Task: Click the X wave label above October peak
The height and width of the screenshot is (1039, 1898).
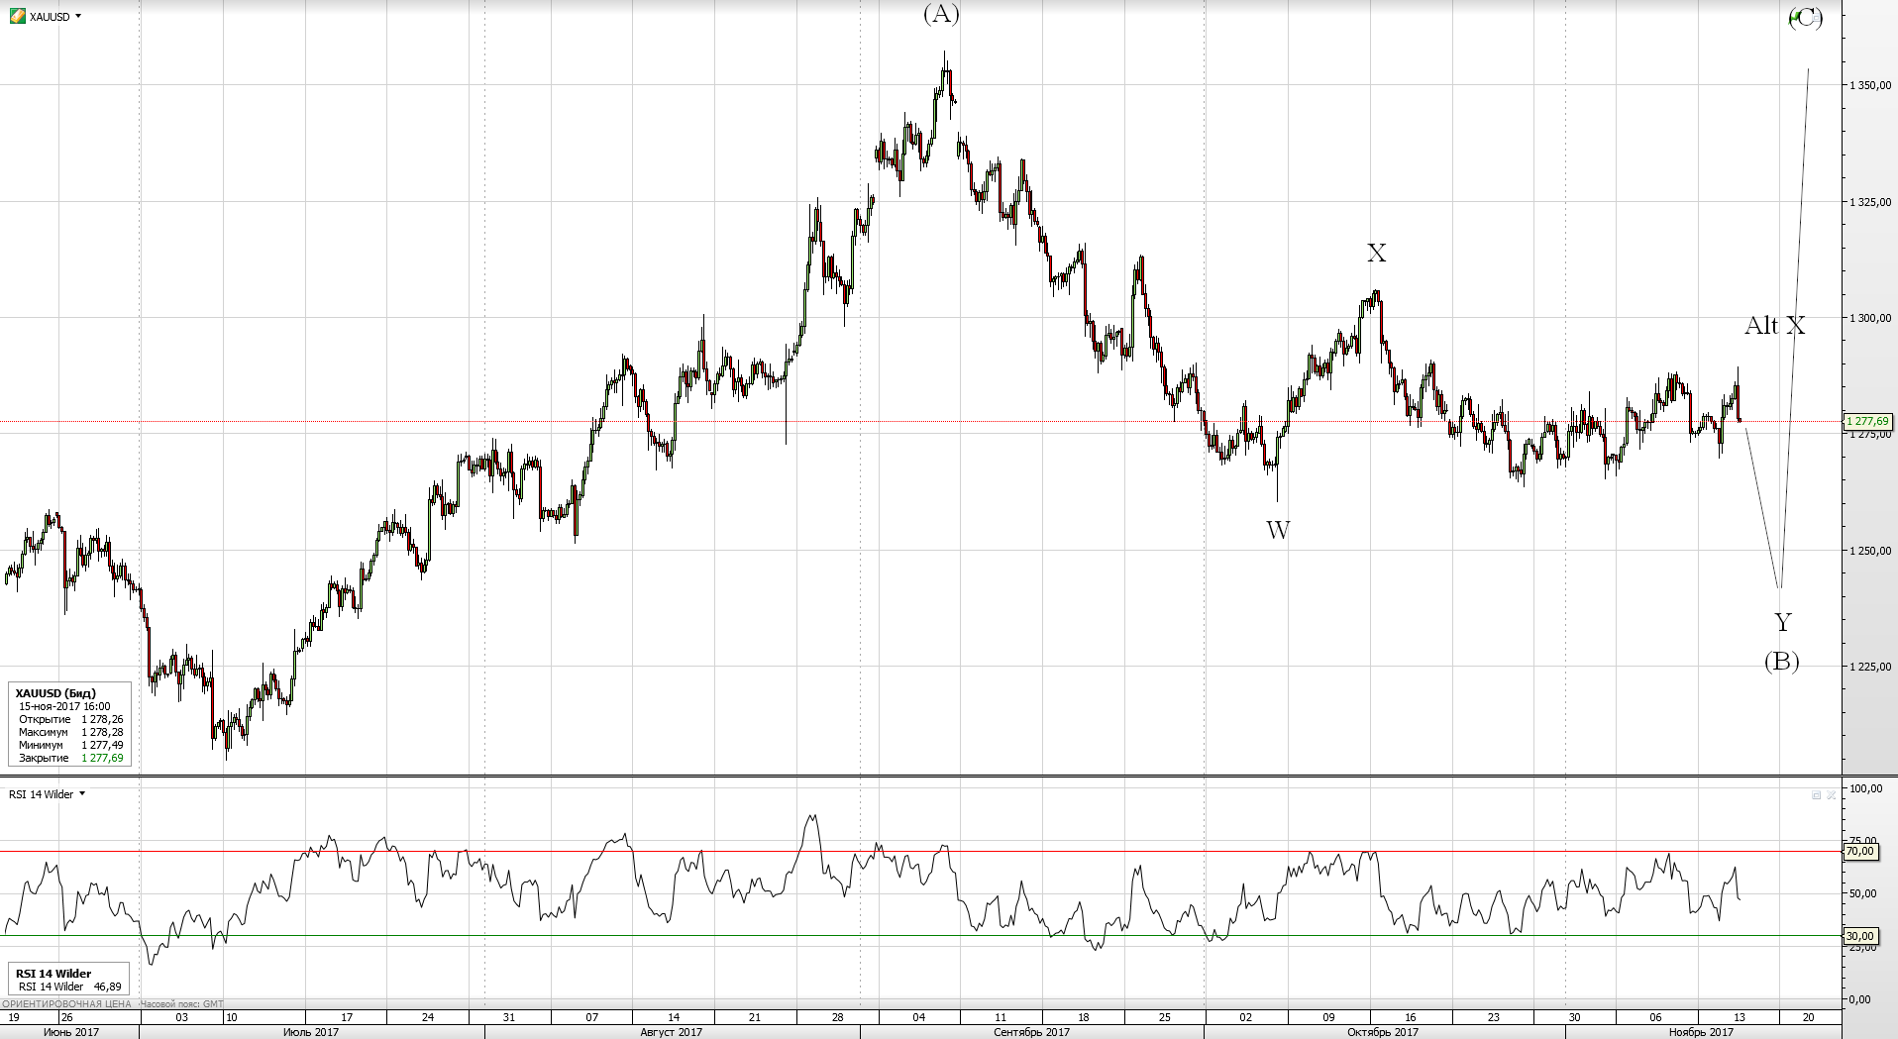Action: point(1376,254)
